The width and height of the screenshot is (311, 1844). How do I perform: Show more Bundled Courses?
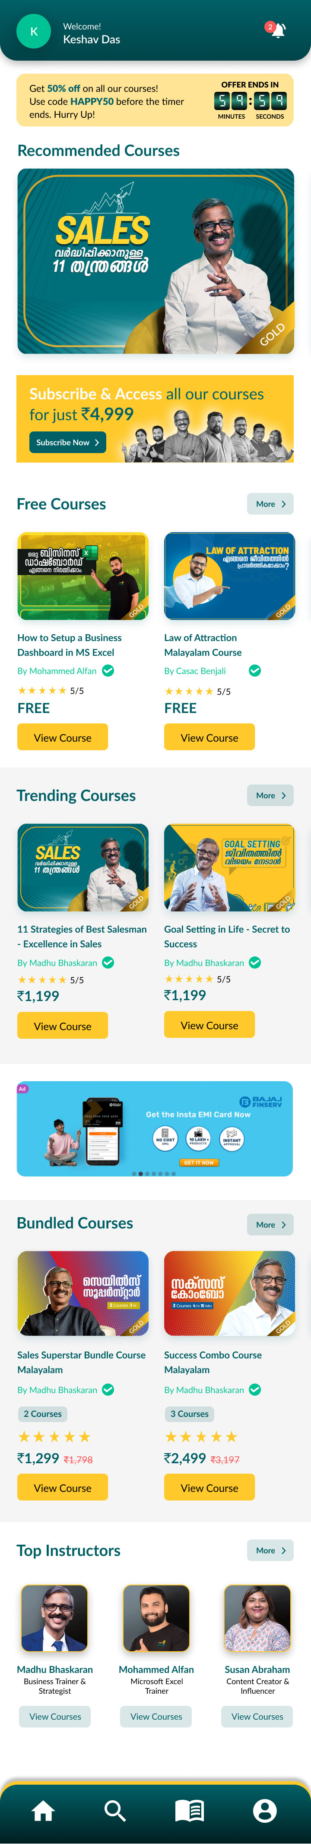coord(270,1225)
